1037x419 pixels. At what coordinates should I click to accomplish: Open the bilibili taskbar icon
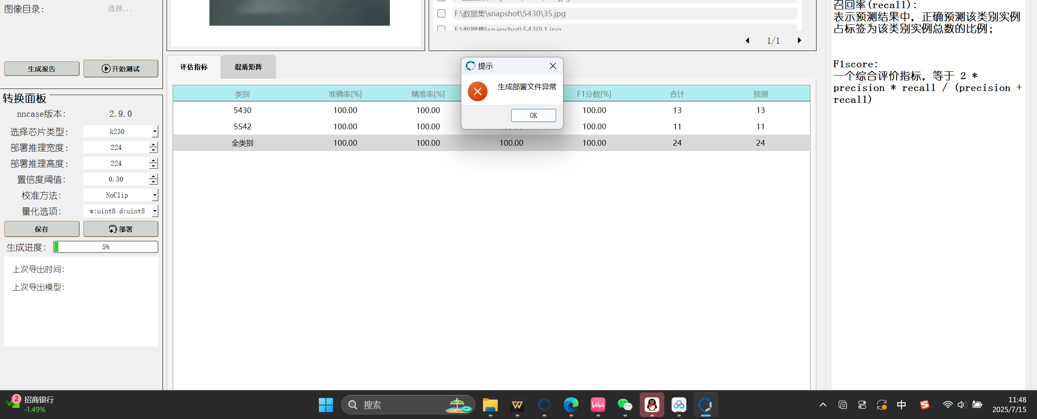point(598,405)
